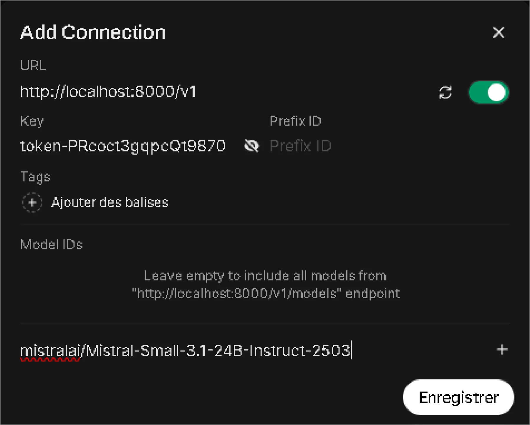This screenshot has width=530, height=425.
Task: Click the Ajouter des balises text
Action: 110,202
